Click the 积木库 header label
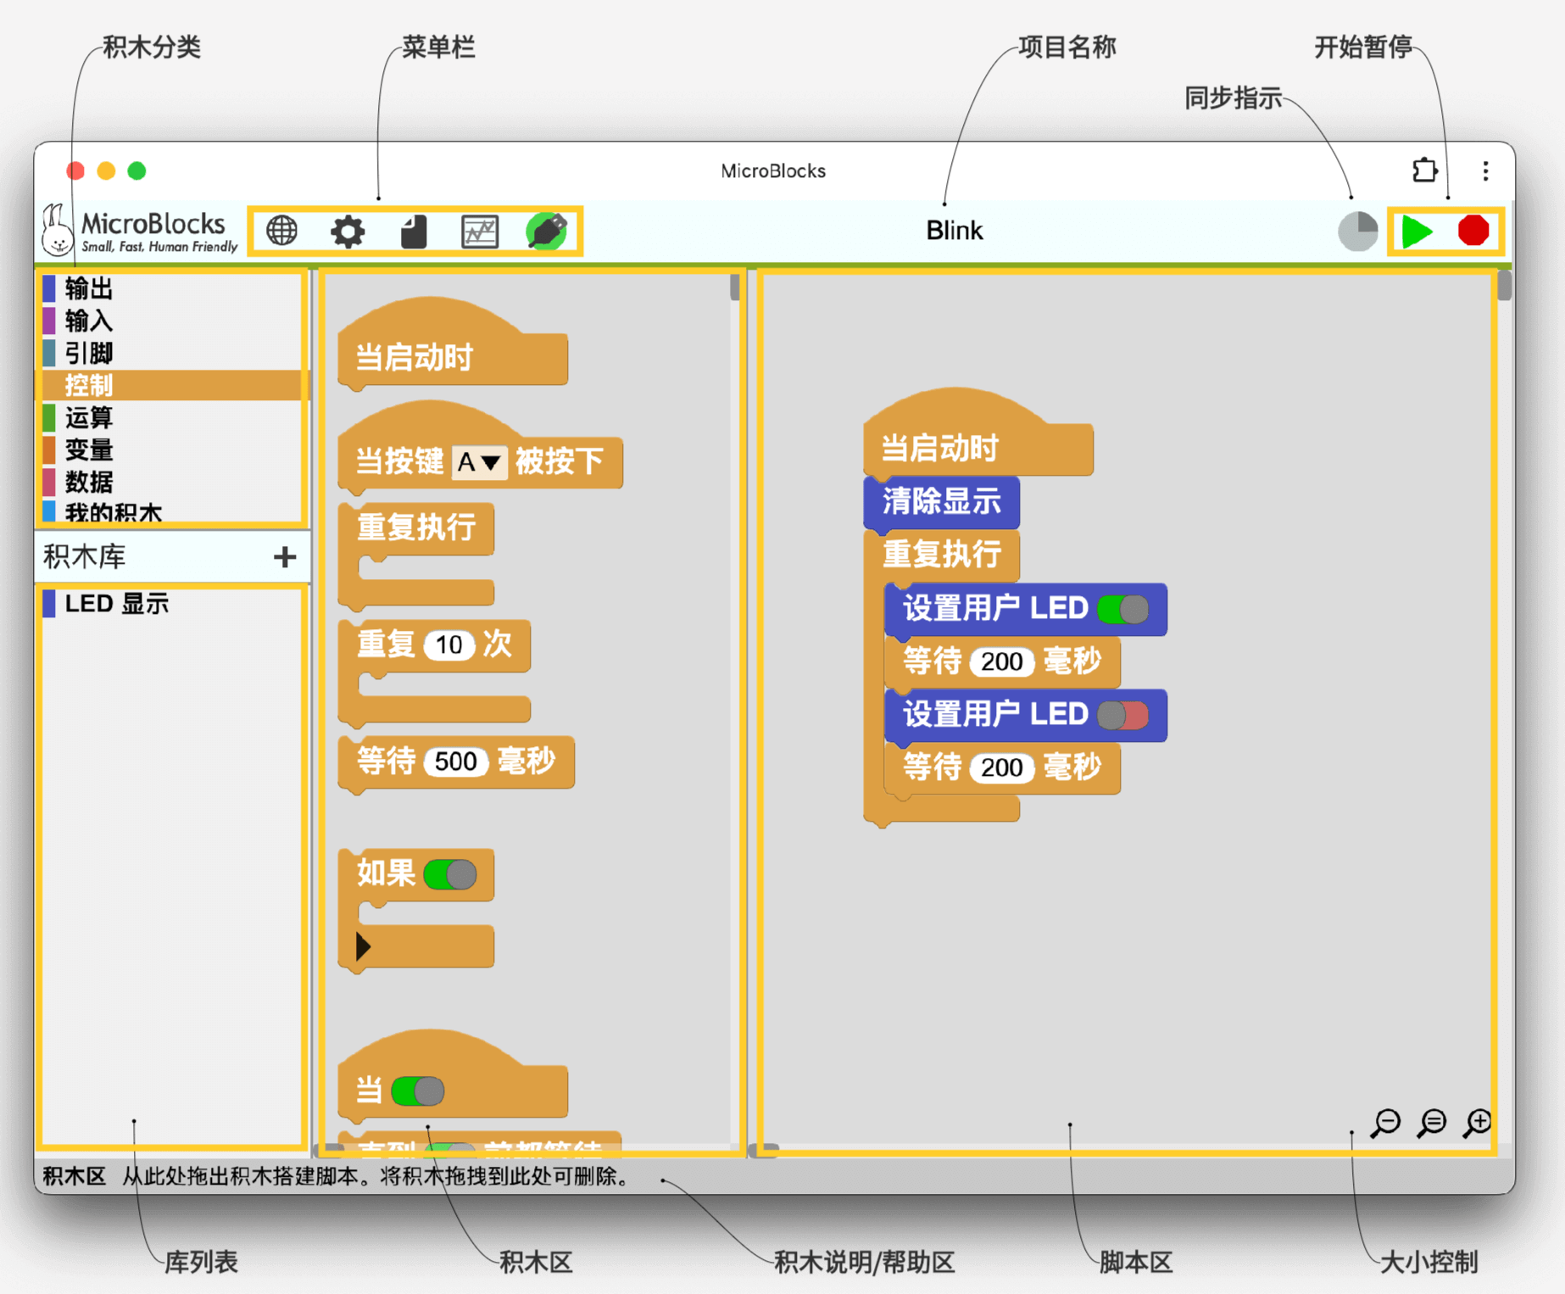Viewport: 1565px width, 1294px height. coord(85,556)
